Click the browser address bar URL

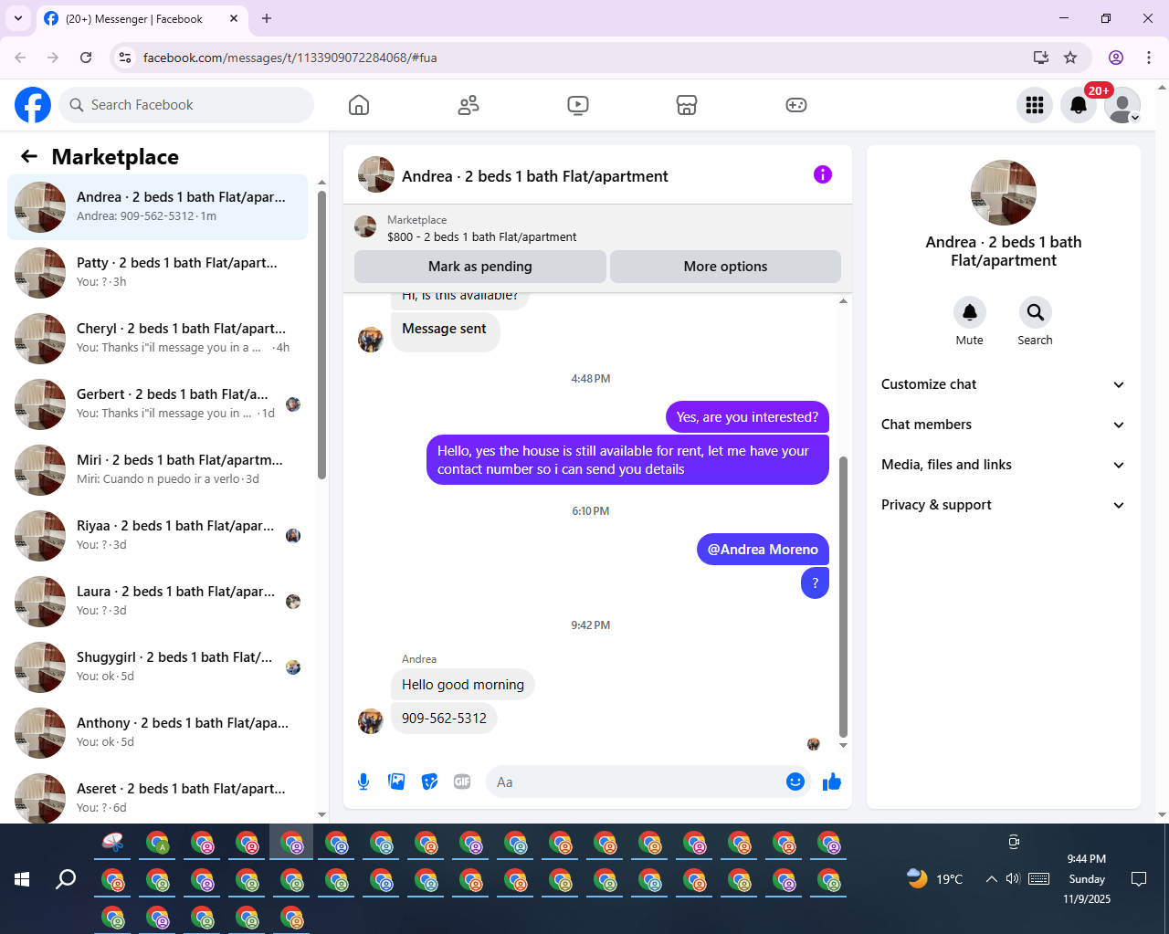click(290, 58)
